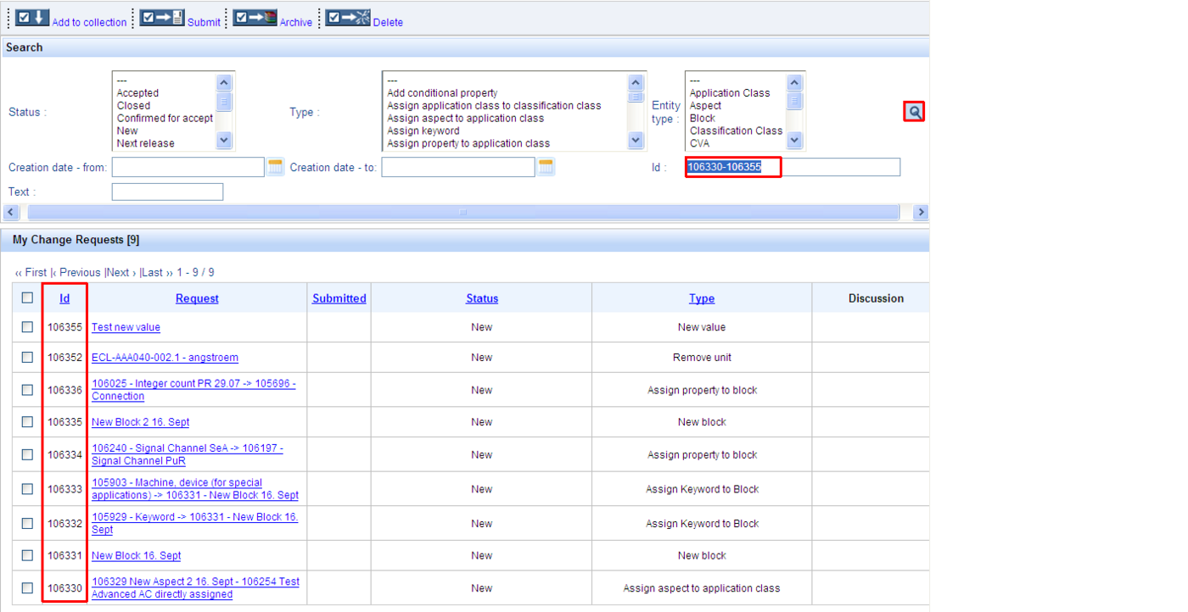Open calendar for Creation date - to
Screen dimensions: 1188x612
(546, 167)
